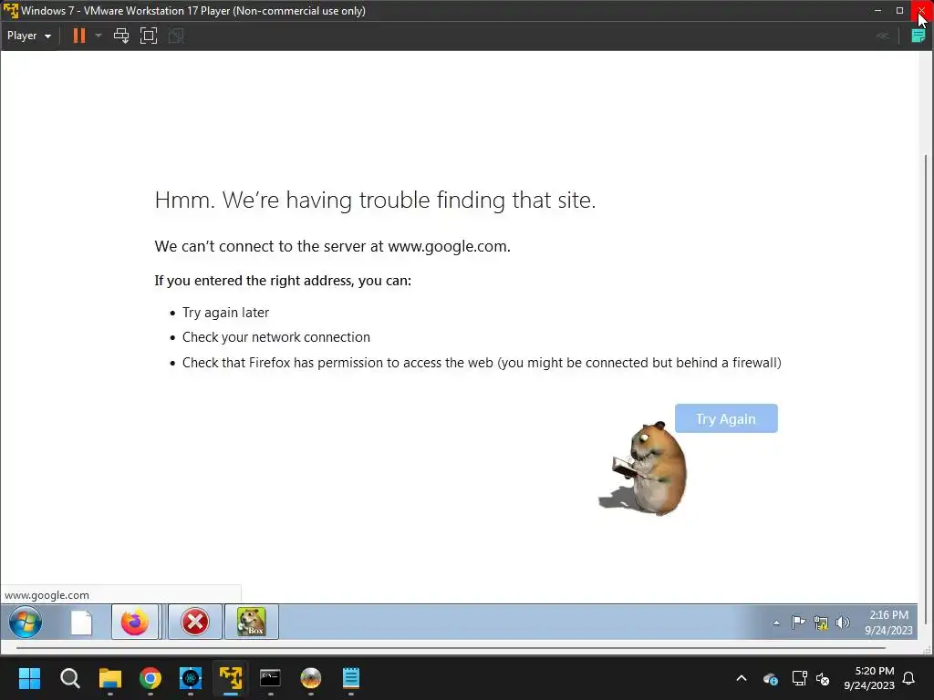The width and height of the screenshot is (934, 700).
Task: Click the VMware horizontal scrollbar at bottom
Action: (451, 648)
